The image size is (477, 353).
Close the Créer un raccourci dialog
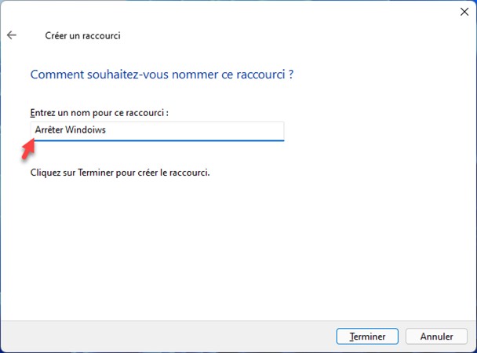click(x=463, y=12)
